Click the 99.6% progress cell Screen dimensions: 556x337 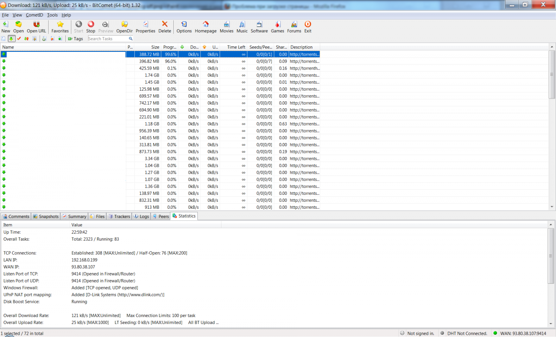coord(171,54)
